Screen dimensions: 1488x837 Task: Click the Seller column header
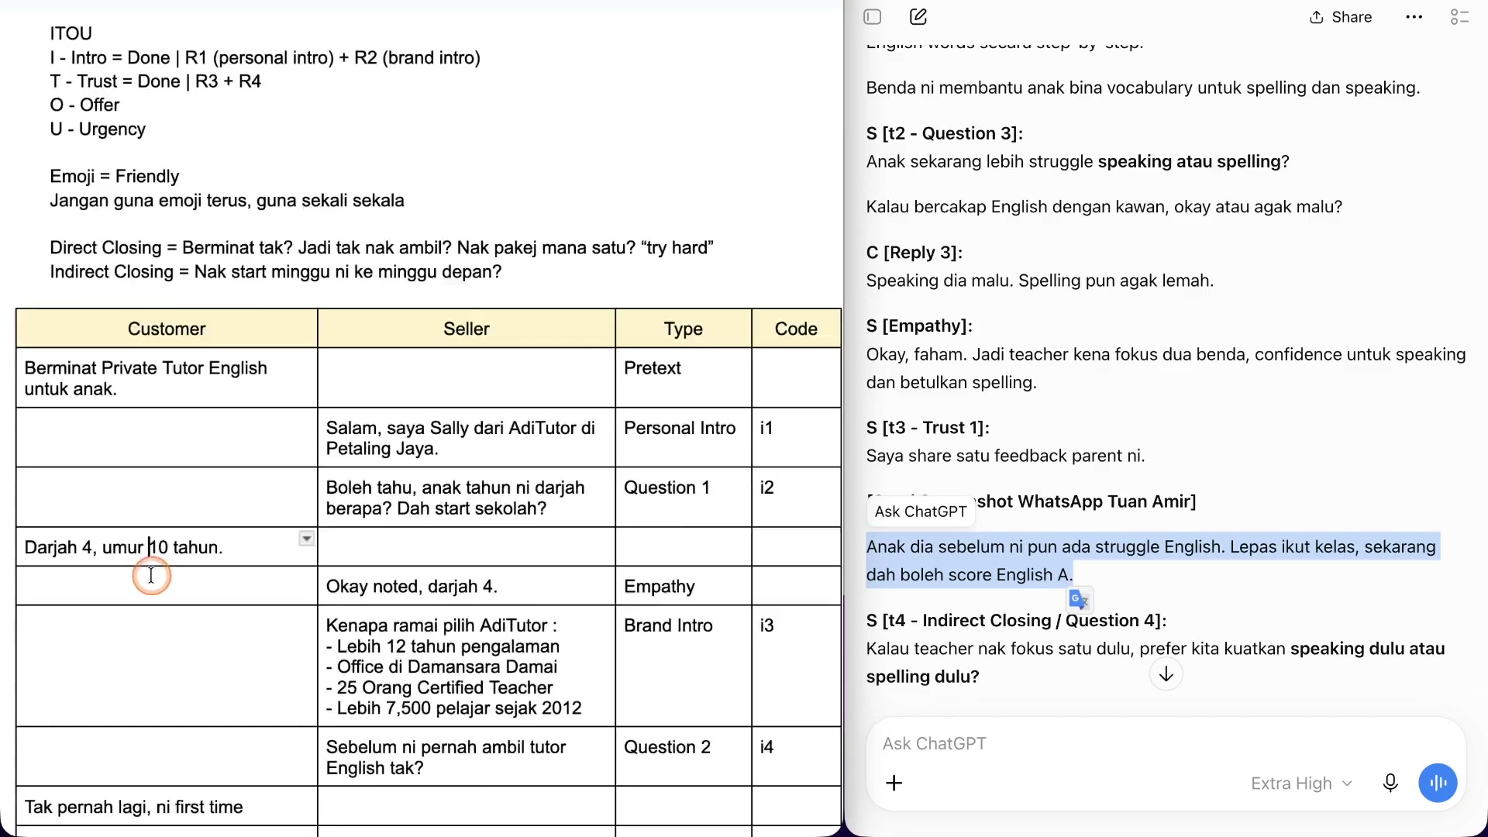[467, 329]
